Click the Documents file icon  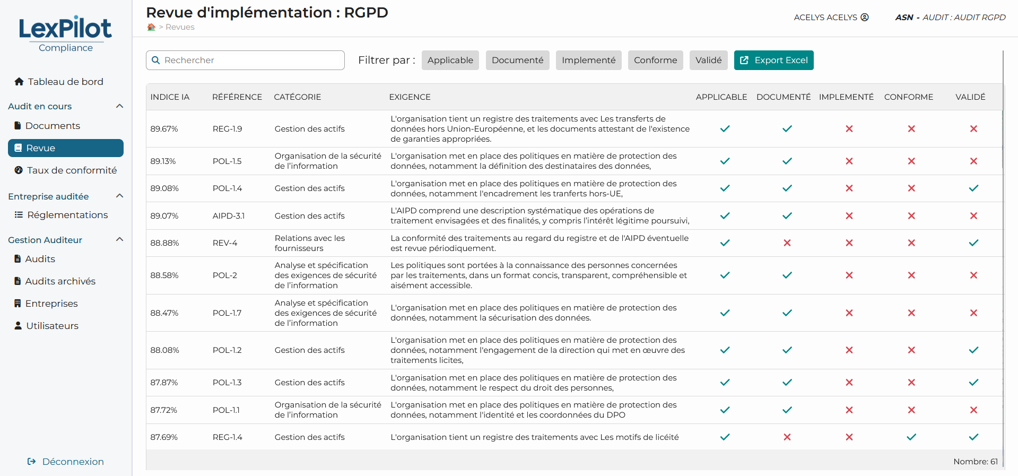pyautogui.click(x=18, y=126)
